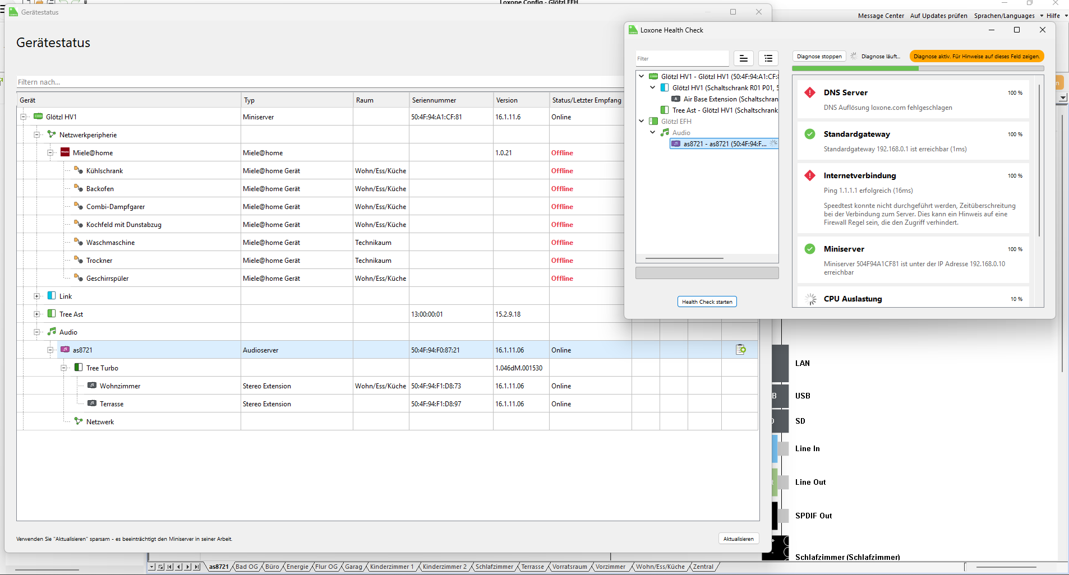1069x575 pixels.
Task: Expand the Link tree node
Action: coord(37,296)
